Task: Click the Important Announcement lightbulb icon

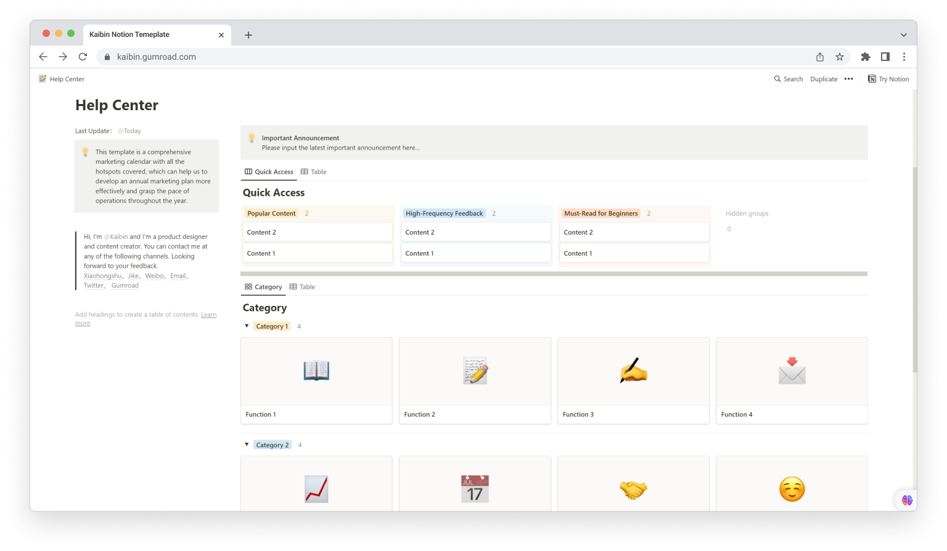Action: point(252,138)
